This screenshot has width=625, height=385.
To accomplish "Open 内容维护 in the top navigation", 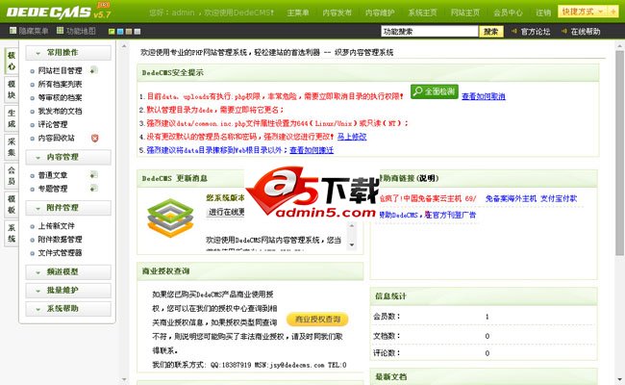I will [x=380, y=13].
